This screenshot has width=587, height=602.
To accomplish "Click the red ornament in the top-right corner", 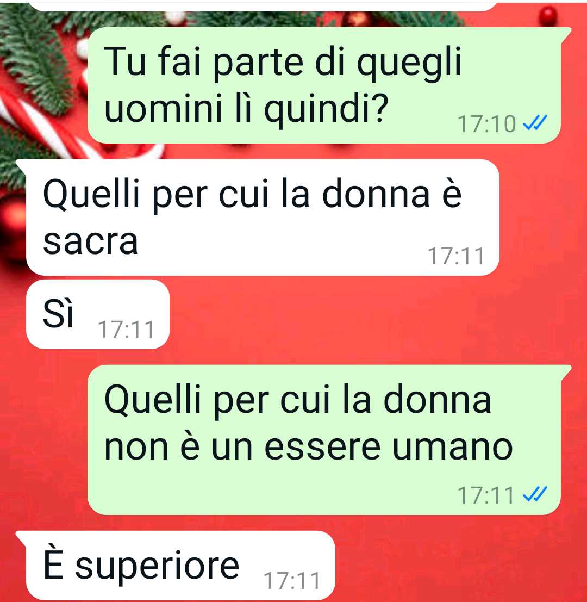I will point(548,16).
